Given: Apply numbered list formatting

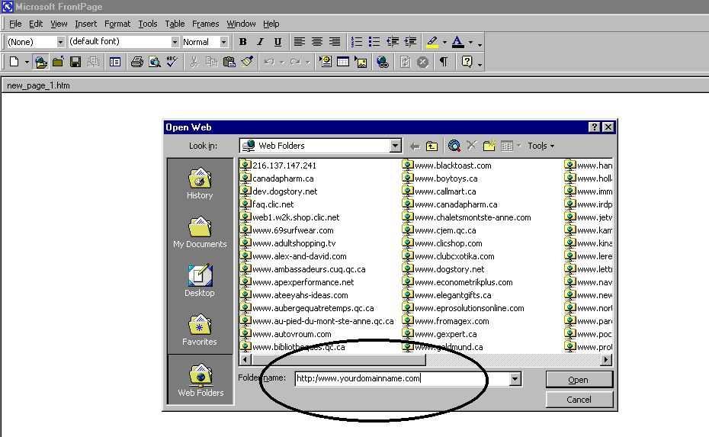Looking at the screenshot, I should coord(357,42).
